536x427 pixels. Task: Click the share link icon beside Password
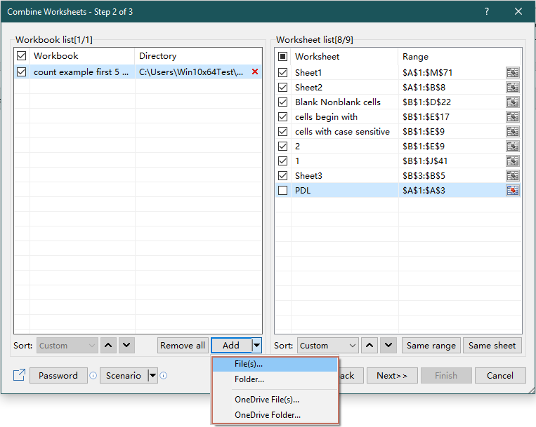point(19,375)
